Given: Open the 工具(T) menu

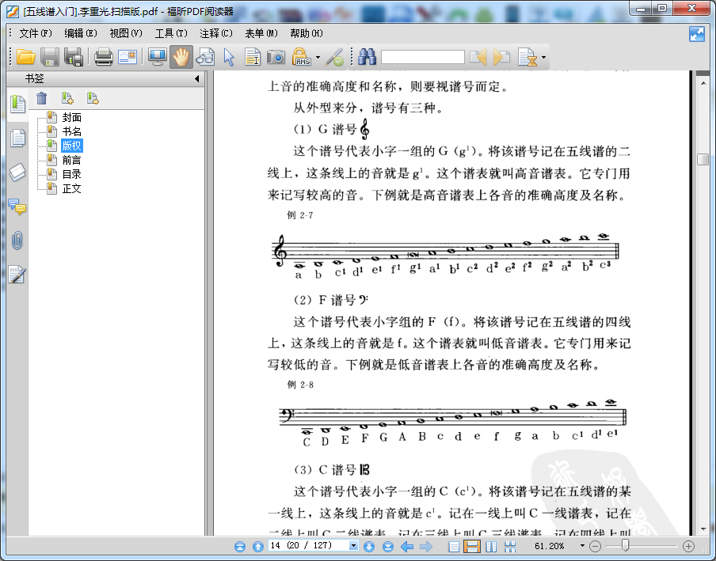Looking at the screenshot, I should click(171, 33).
